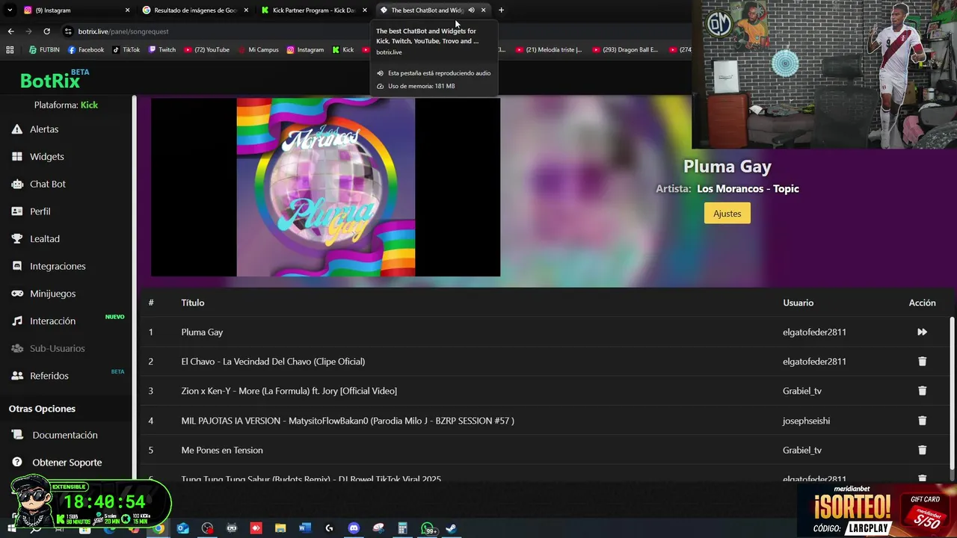Delete Me Pones en Tension from queue

pos(922,450)
